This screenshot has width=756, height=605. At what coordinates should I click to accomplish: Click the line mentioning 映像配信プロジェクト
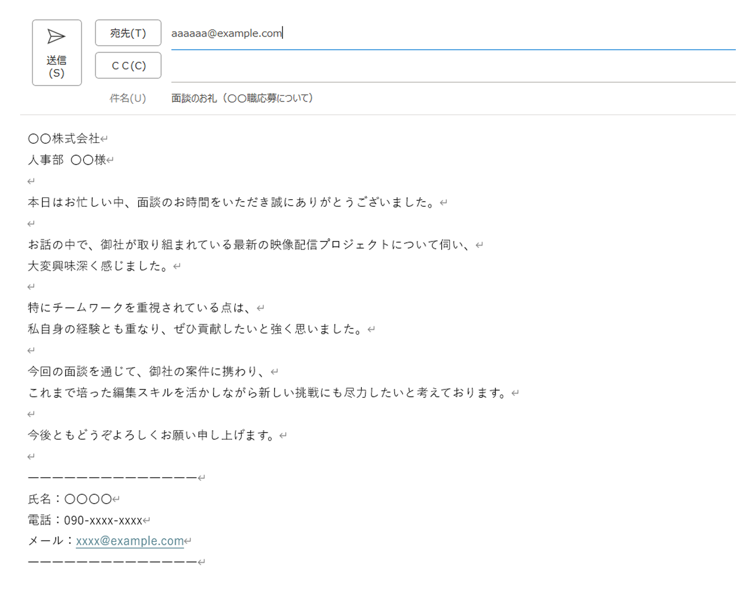tap(252, 244)
